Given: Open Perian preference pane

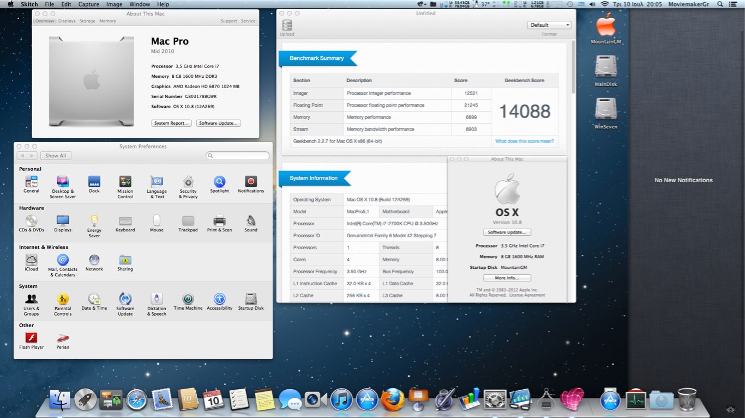Looking at the screenshot, I should [x=63, y=341].
